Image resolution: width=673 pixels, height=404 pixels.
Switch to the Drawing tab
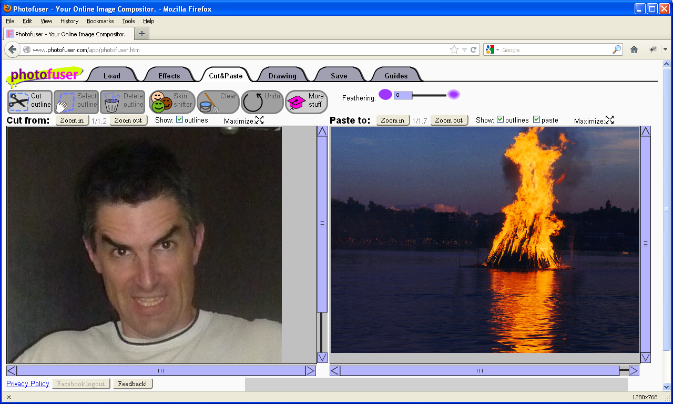pos(282,75)
